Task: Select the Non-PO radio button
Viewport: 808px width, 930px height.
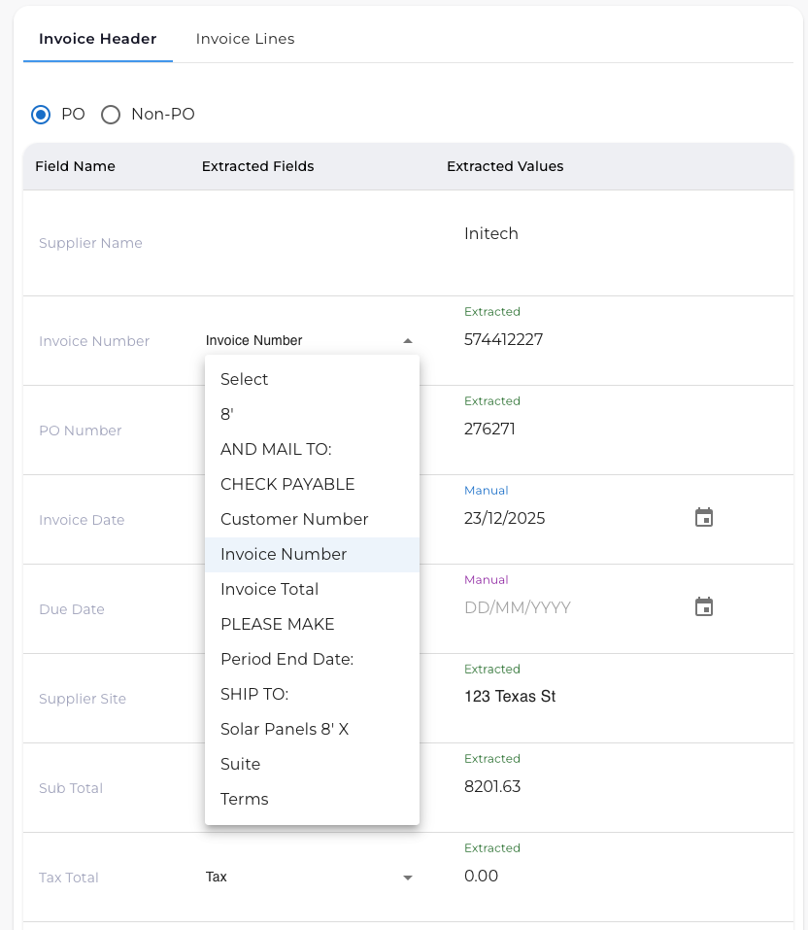Action: [x=111, y=115]
